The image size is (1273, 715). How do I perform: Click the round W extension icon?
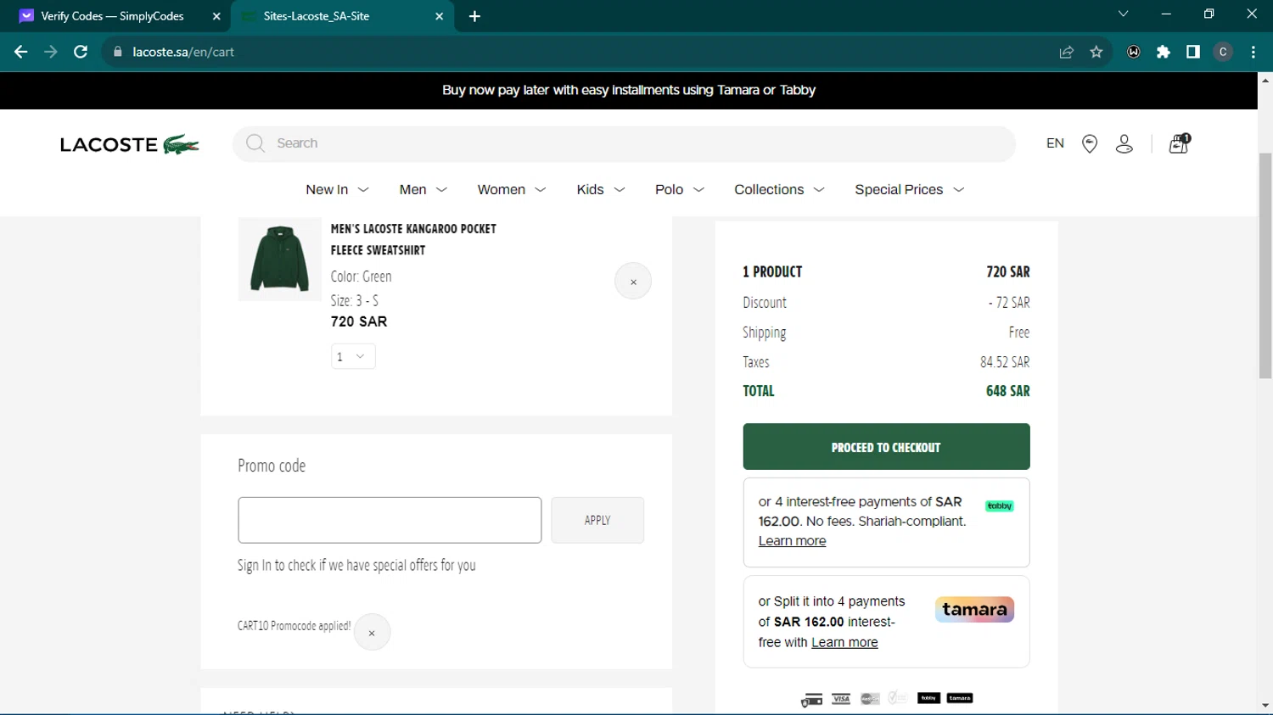(1134, 52)
